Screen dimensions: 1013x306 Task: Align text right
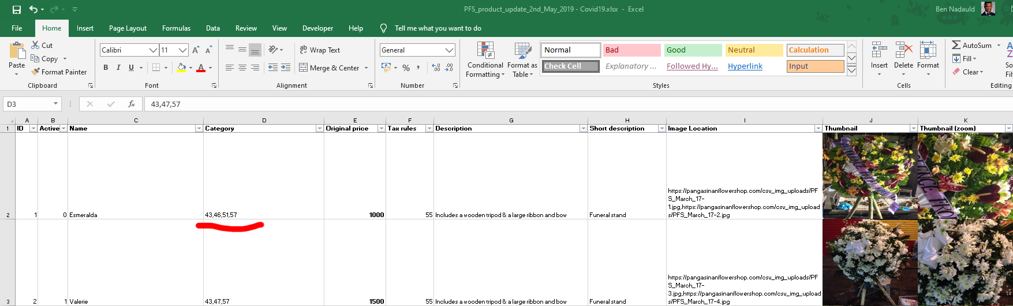click(255, 68)
